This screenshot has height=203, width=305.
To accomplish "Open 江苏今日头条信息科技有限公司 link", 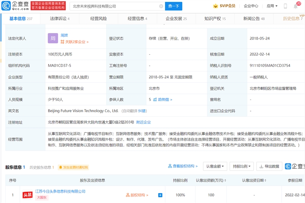I will tap(60, 191).
